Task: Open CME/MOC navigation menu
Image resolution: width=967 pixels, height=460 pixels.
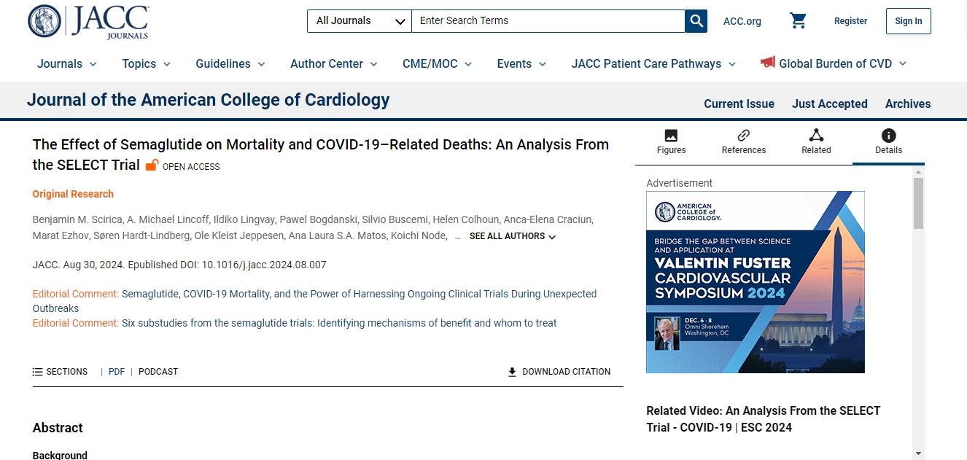Action: pos(437,64)
